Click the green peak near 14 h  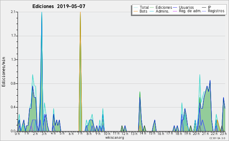[140, 112]
